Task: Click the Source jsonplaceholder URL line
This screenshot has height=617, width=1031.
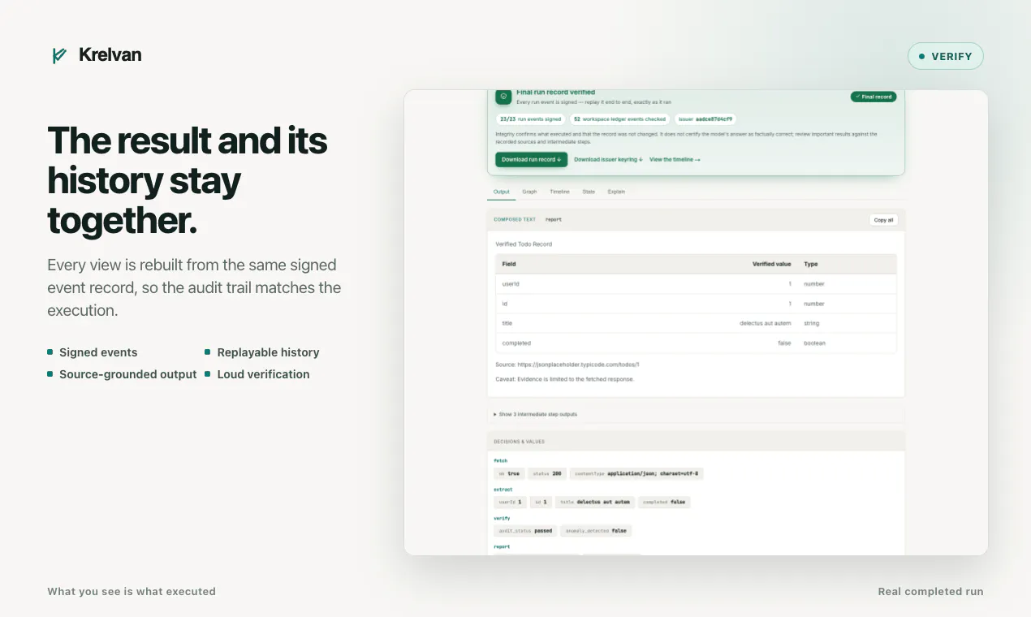Action: pyautogui.click(x=567, y=365)
